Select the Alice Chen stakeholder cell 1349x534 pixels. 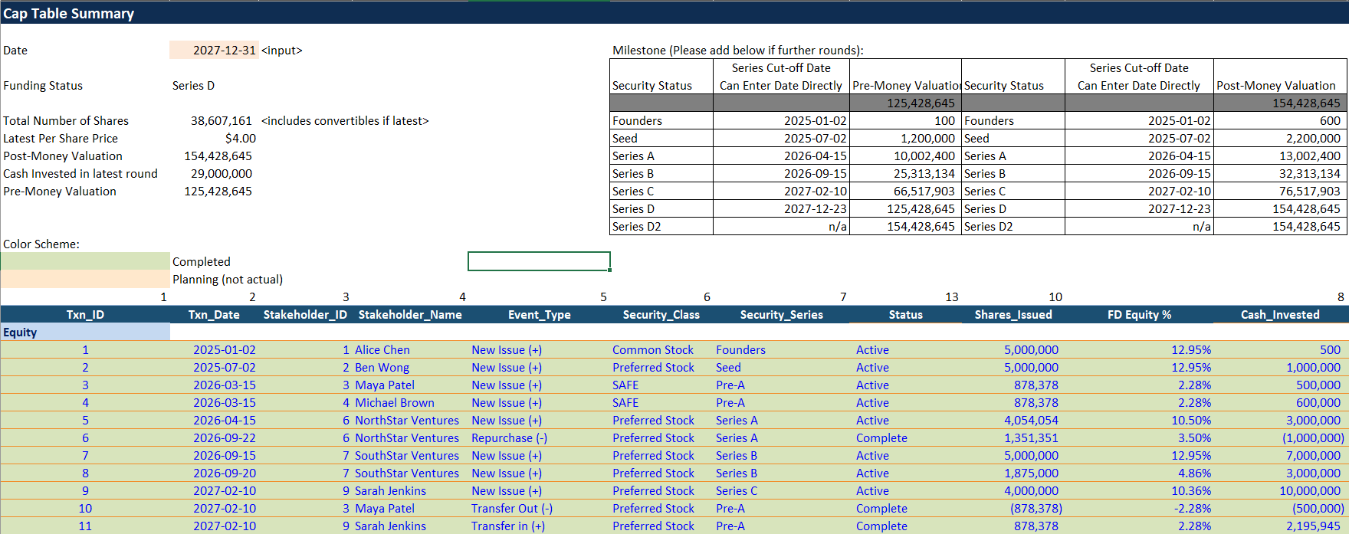[x=410, y=350]
